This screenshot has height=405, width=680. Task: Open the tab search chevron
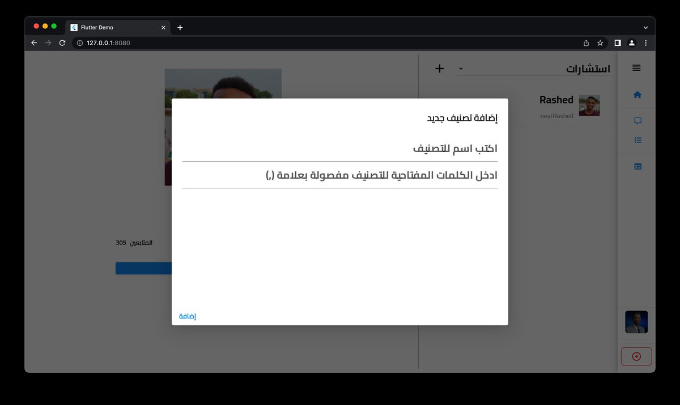pyautogui.click(x=645, y=27)
